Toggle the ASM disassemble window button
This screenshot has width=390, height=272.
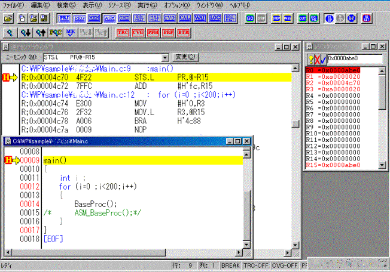click(109, 18)
